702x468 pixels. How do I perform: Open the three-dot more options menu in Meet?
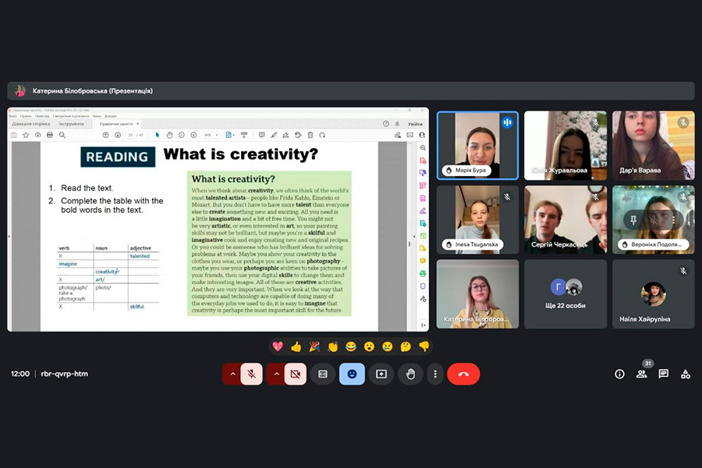(x=434, y=374)
